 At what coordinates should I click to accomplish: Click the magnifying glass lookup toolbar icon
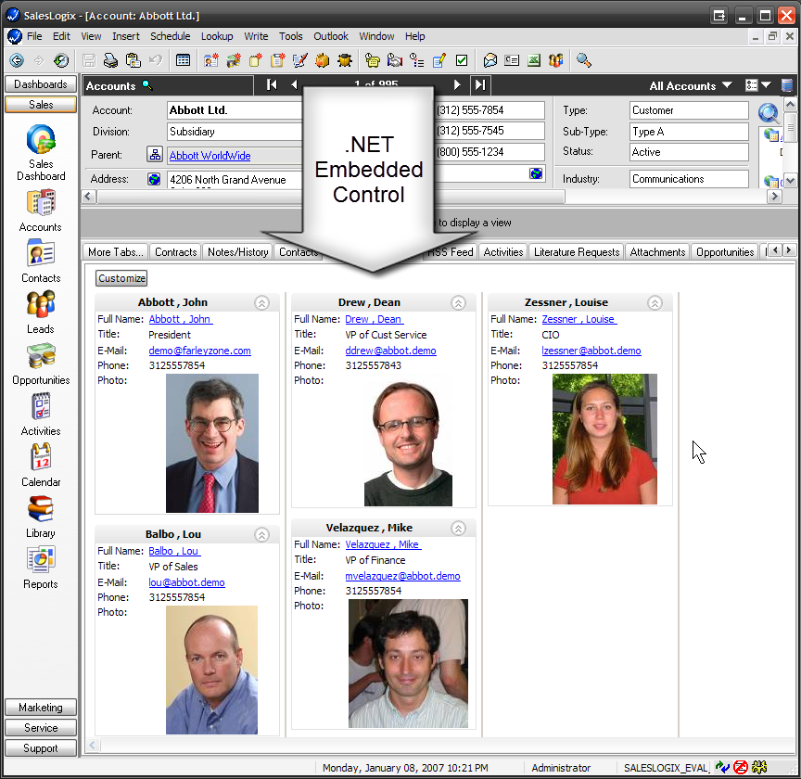(583, 60)
